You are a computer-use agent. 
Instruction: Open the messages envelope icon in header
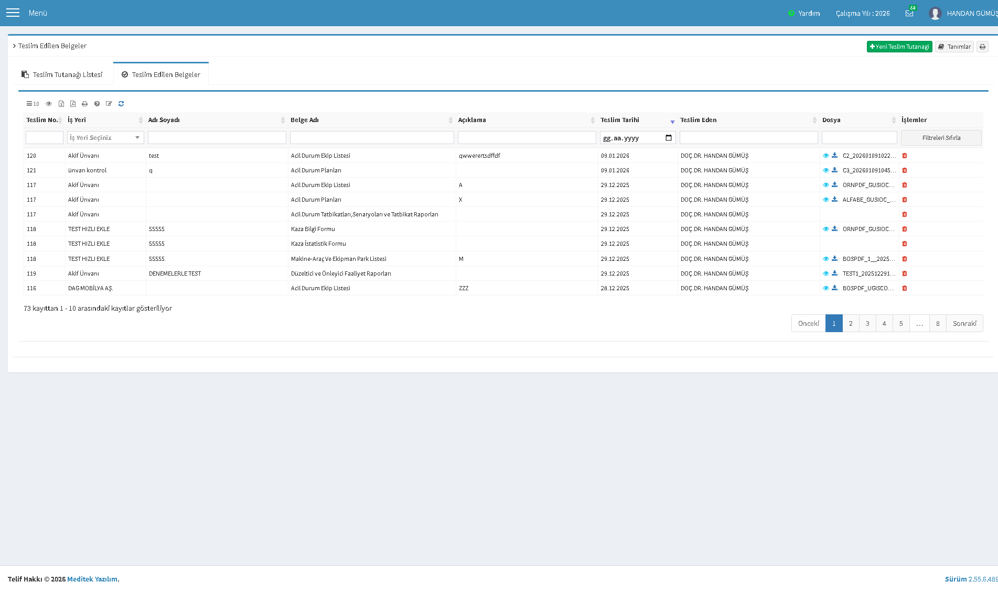point(909,13)
